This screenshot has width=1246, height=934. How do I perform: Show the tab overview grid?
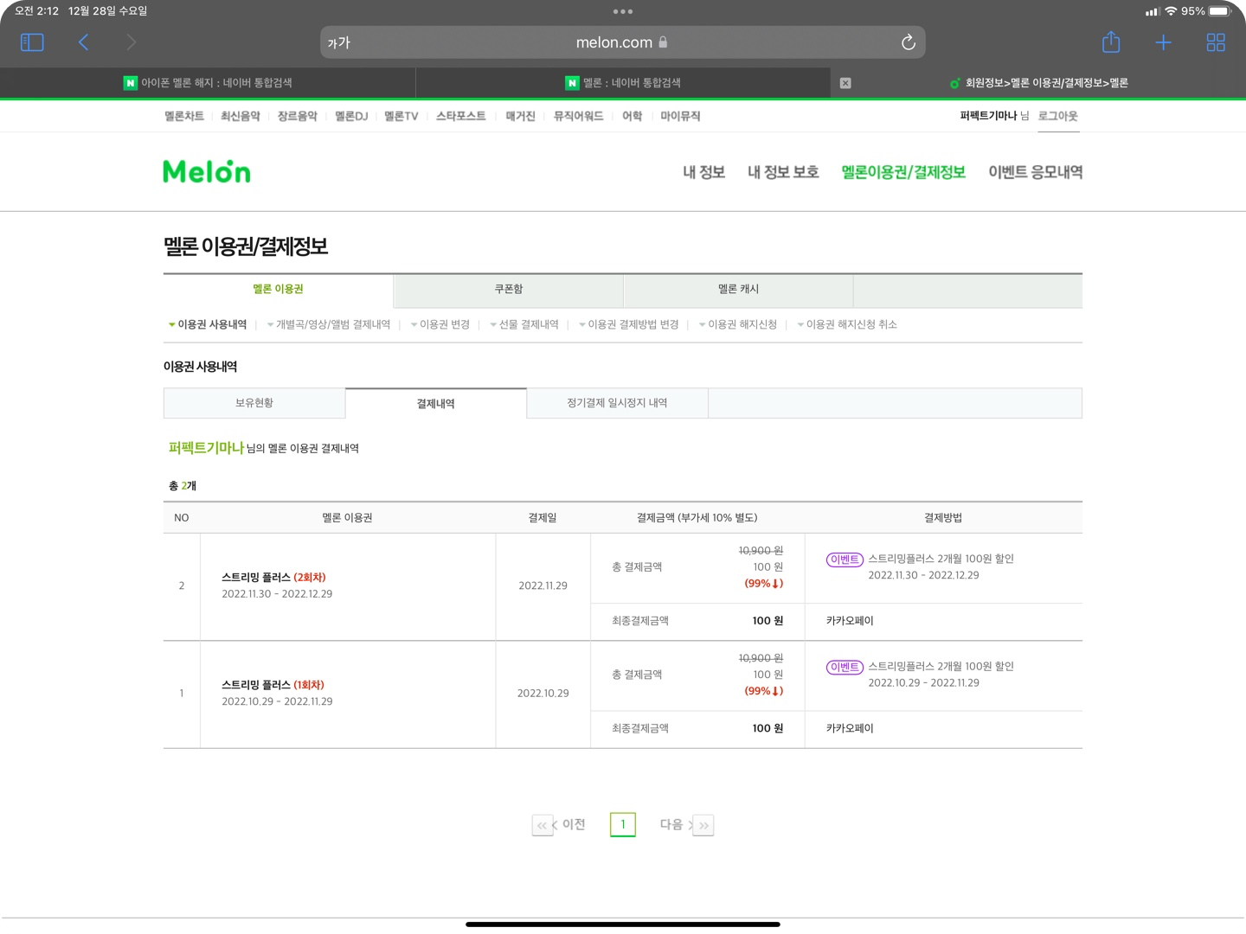click(x=1216, y=42)
